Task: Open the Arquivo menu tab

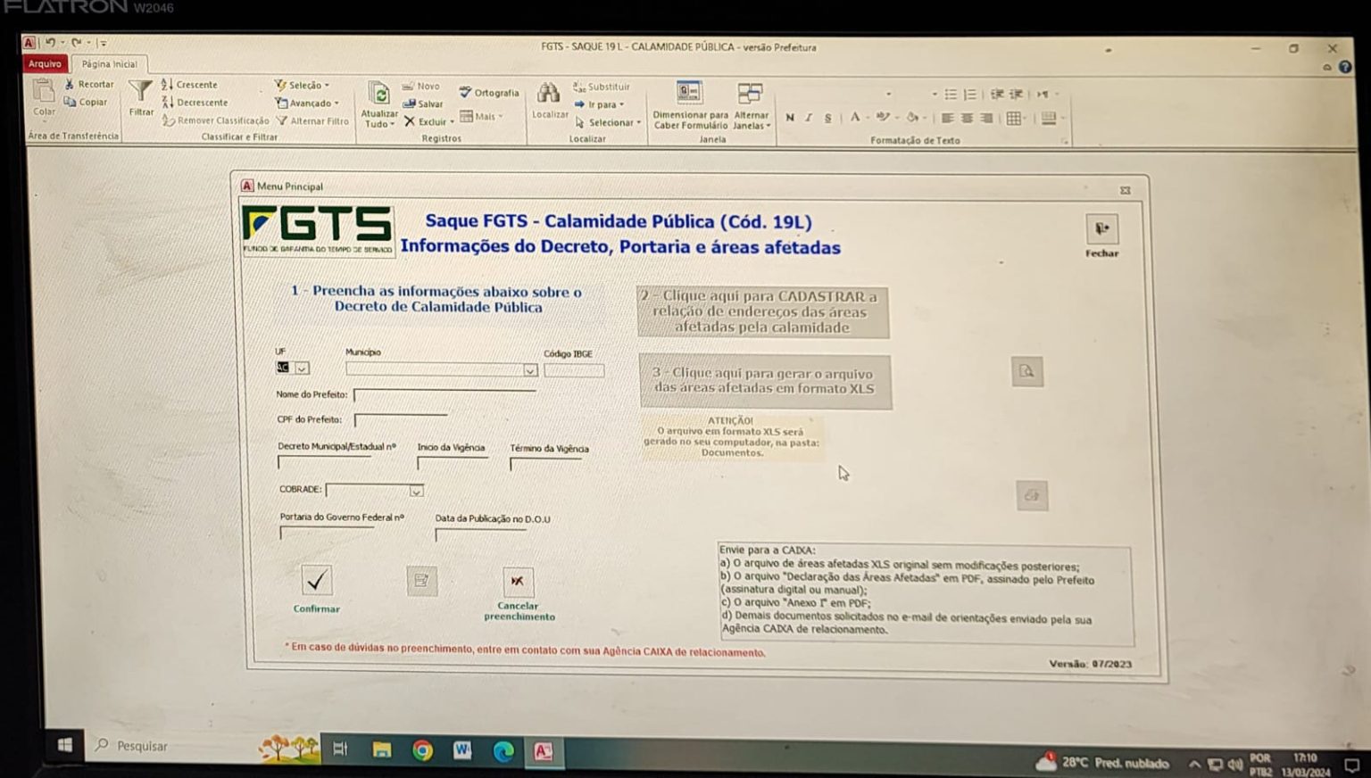Action: click(x=45, y=64)
